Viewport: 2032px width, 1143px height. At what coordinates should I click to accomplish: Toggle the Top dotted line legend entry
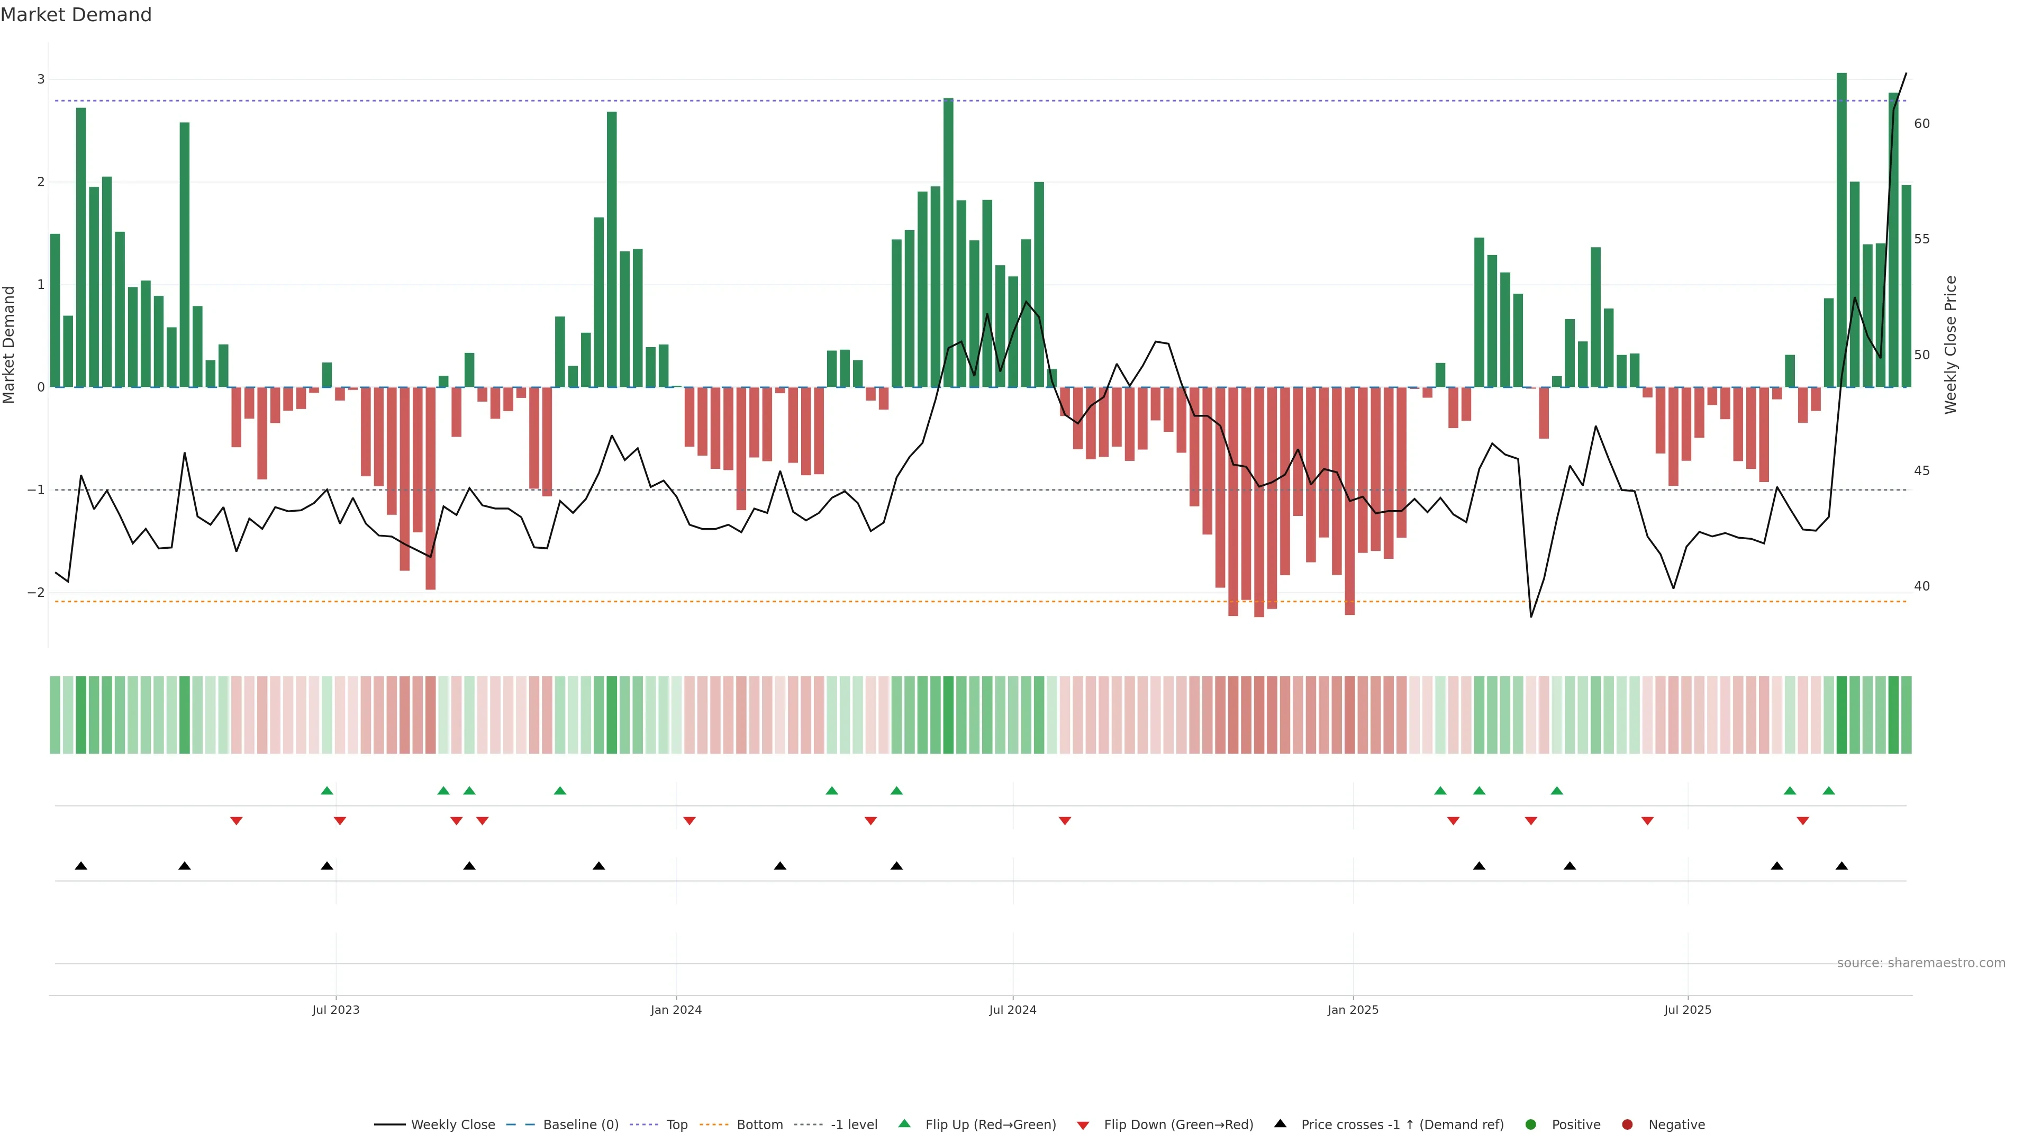point(676,1124)
